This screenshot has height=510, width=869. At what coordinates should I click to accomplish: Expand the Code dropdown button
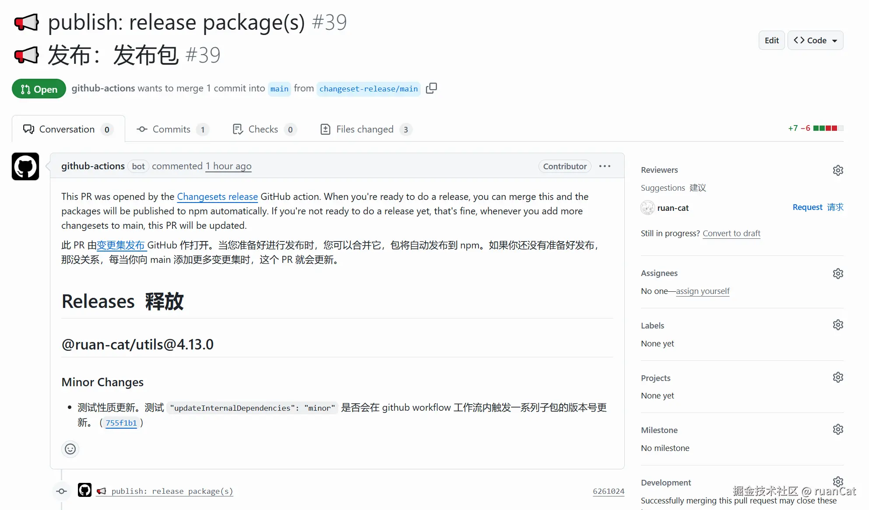(815, 40)
